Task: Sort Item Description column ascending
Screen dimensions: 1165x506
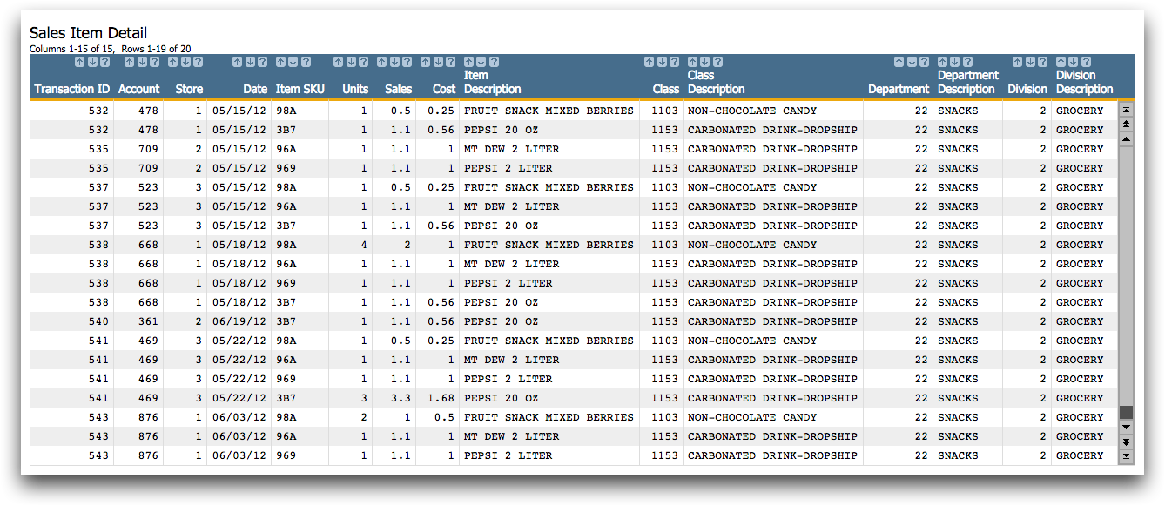Action: tap(468, 62)
